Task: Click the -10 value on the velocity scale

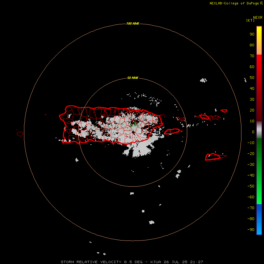Action: pos(251,143)
